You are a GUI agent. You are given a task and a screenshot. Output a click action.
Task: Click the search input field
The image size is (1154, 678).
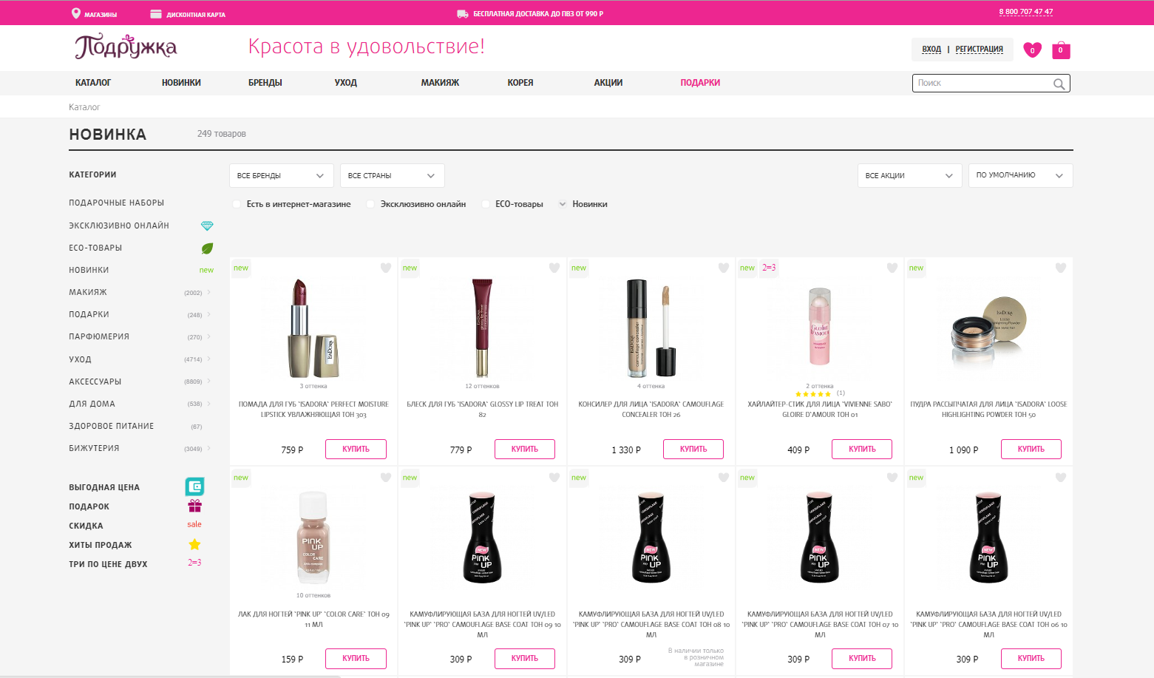click(x=982, y=84)
